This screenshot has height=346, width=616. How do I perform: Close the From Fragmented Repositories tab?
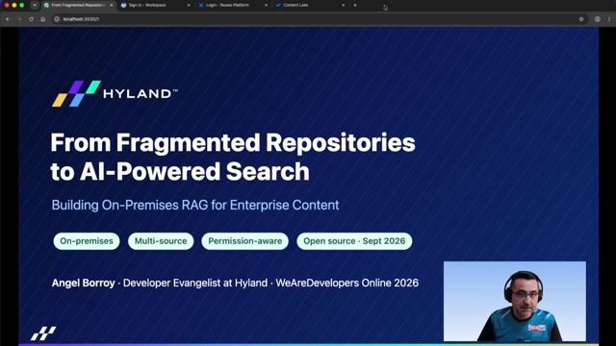(112, 5)
